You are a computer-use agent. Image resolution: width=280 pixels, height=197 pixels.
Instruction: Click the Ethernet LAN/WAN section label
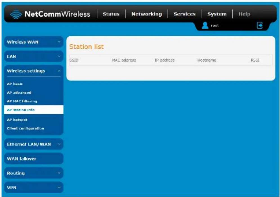29,144
